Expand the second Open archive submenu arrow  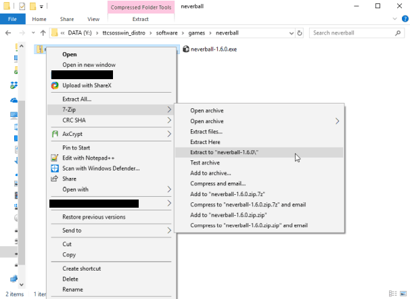[337, 121]
